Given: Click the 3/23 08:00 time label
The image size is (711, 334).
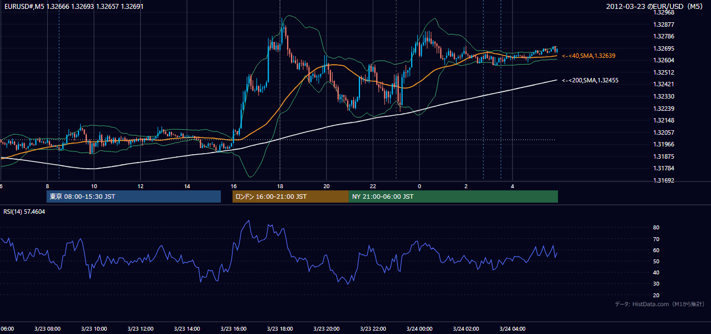Looking at the screenshot, I should [x=47, y=328].
